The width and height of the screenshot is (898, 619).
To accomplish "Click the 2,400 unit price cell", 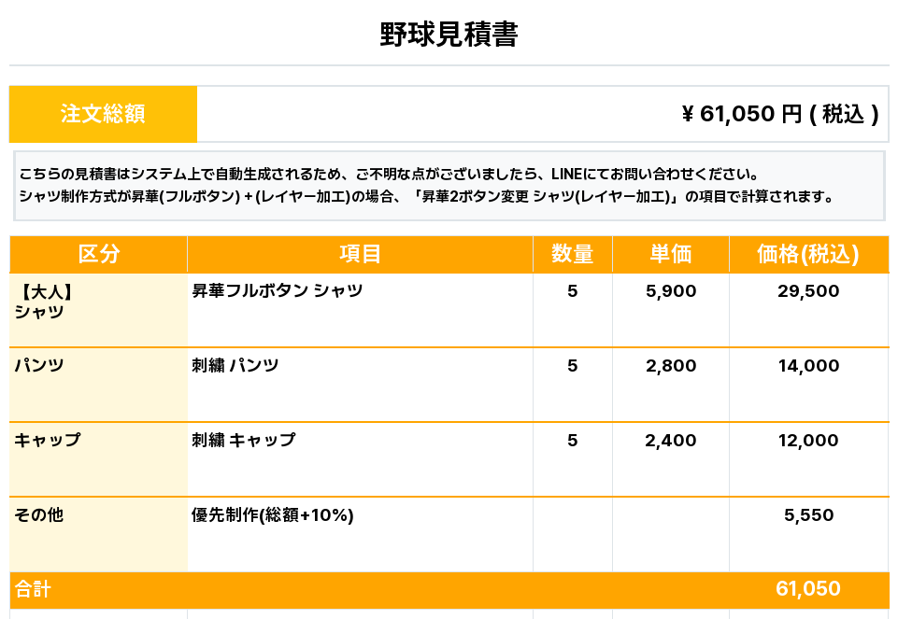I will pos(671,441).
